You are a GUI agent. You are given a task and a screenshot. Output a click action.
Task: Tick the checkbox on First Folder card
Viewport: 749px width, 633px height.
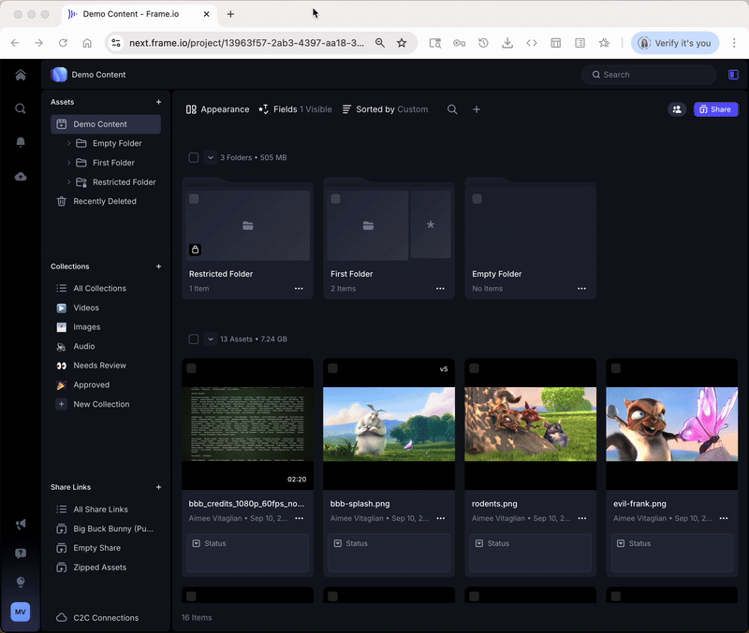coord(335,199)
